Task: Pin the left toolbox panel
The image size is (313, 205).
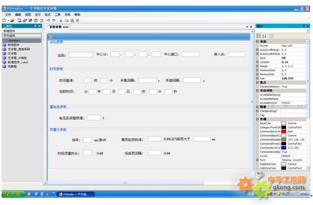Action: pyautogui.click(x=35, y=26)
